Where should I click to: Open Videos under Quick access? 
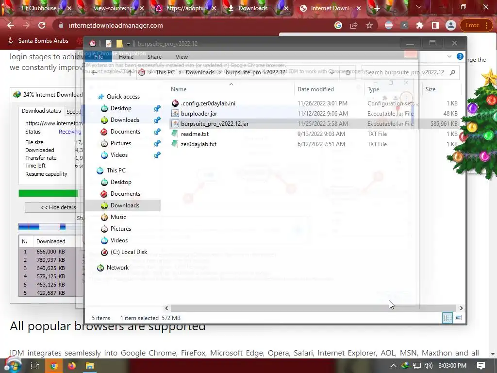point(119,155)
